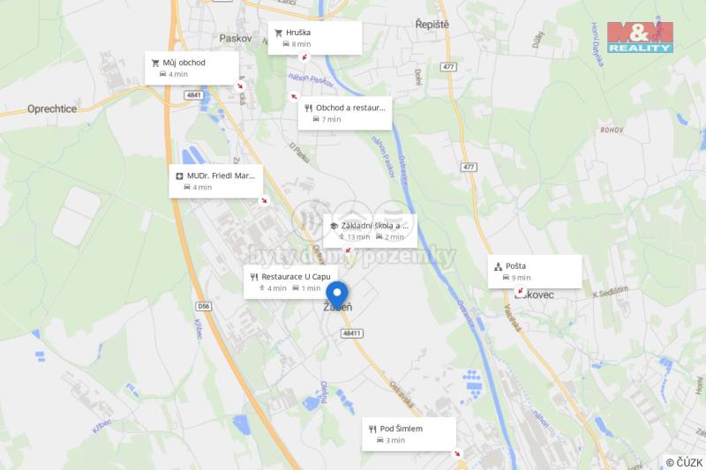Image resolution: width=706 pixels, height=470 pixels.
Task: Click the cart icon next to Můj obchod
Action: tap(155, 63)
